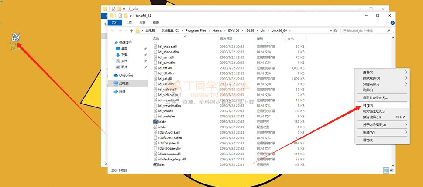Jump to 本地磁盘 (C:) in the address breadcrumb
The image size is (423, 187).
point(170,30)
